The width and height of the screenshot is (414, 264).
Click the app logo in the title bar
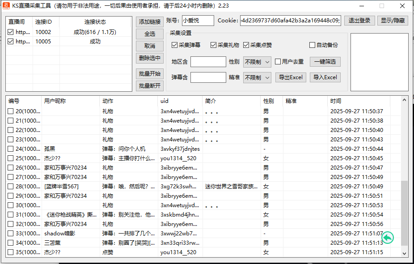pyautogui.click(x=6, y=6)
